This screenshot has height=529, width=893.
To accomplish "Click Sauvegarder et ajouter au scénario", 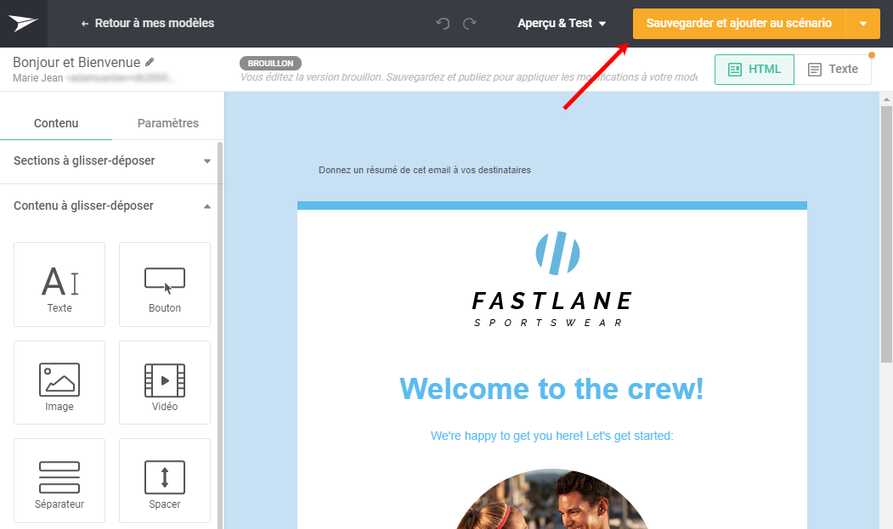I will click(738, 23).
